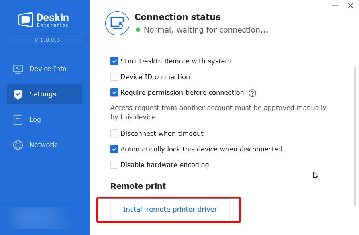Click the V 1.0.0.3 version box
359x235 pixels.
click(x=45, y=40)
